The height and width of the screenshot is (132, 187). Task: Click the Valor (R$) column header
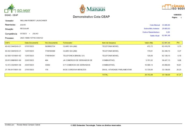(x=149, y=43)
